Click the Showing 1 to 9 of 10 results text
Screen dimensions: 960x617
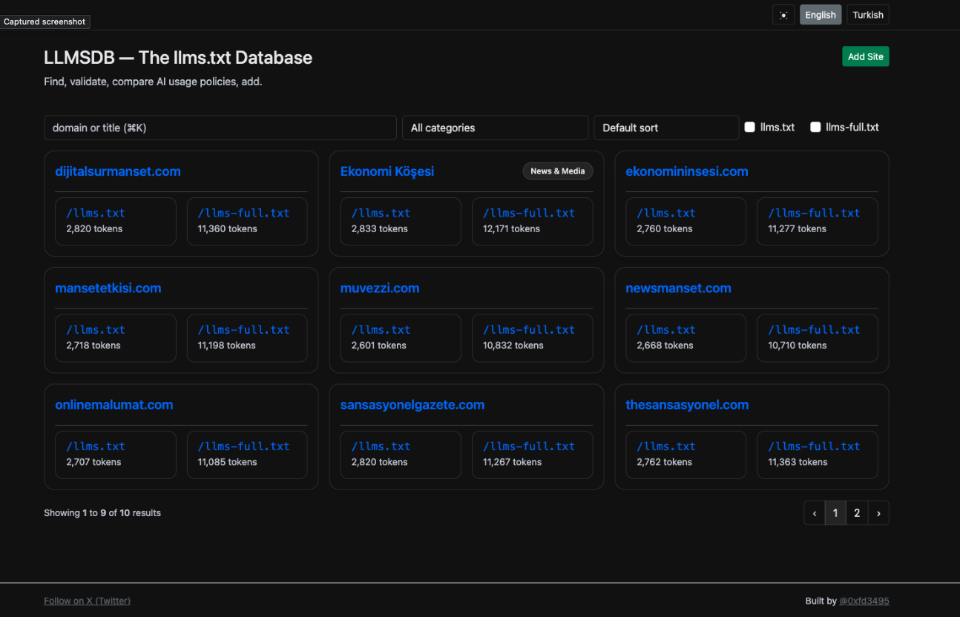point(102,513)
